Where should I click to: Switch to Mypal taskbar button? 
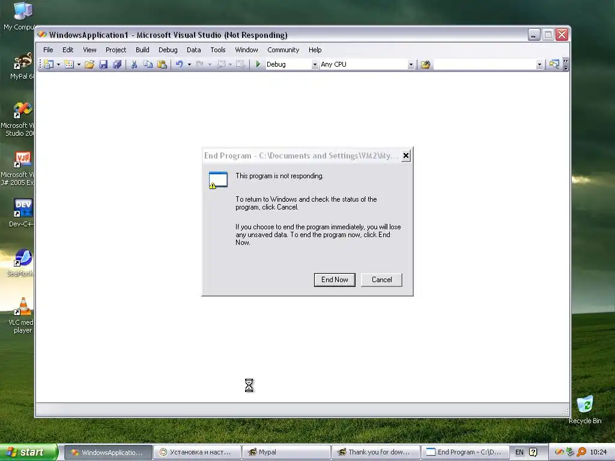click(x=286, y=453)
